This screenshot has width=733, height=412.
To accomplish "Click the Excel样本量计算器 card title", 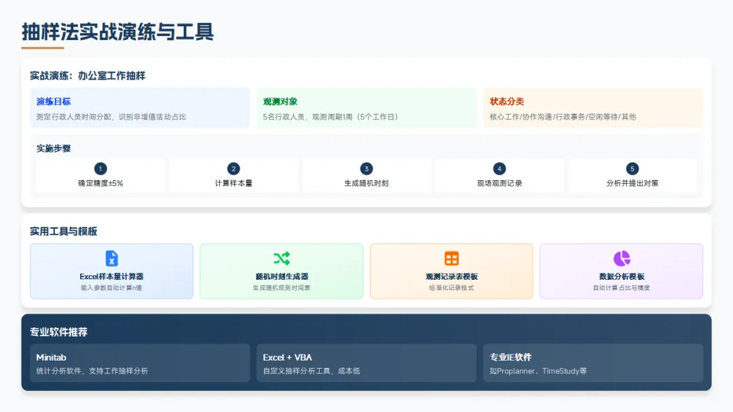I will 112,276.
